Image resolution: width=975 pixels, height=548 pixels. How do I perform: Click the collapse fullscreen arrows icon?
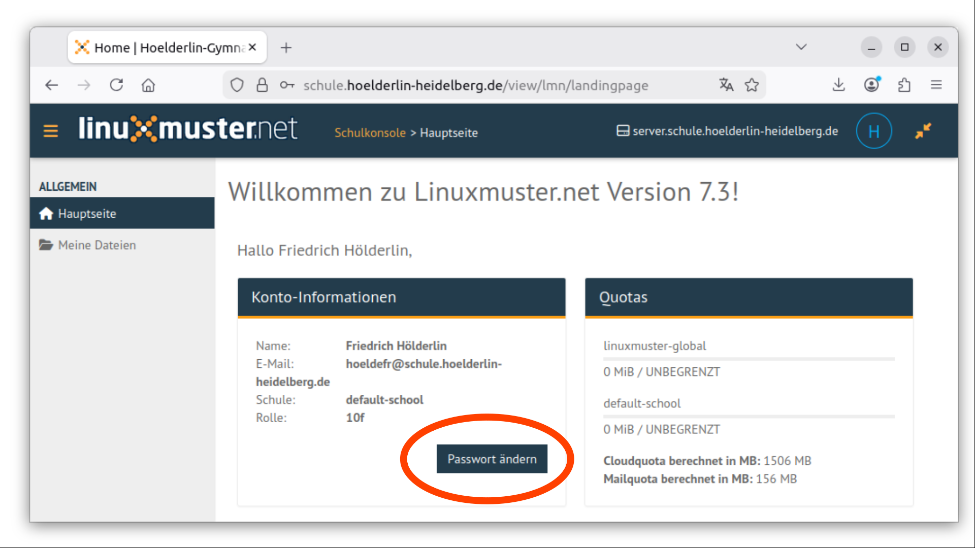coord(923,131)
